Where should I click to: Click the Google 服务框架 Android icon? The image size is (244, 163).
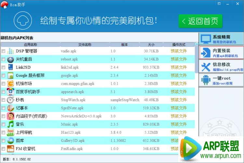click(x=10, y=76)
